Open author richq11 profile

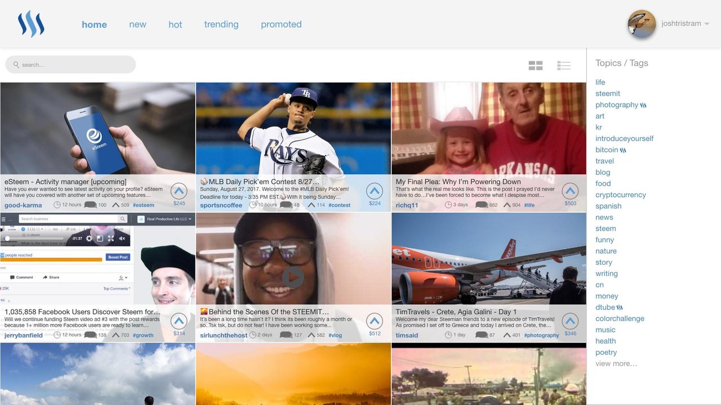coord(407,205)
